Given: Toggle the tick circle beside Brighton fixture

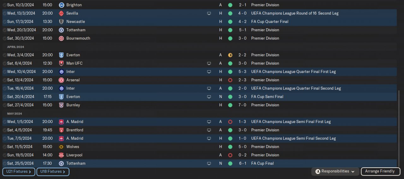Looking at the screenshot, I should [x=4, y=5].
